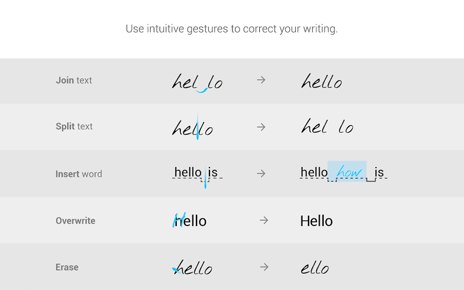Click the 'hel lo' sample with blue join curve
The image size is (464, 290).
(x=197, y=82)
